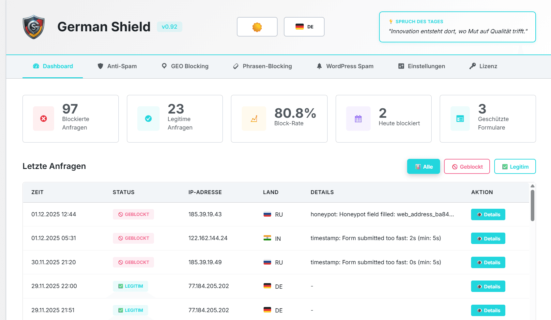This screenshot has width=551, height=320.
Task: Select the theme toggle sun icon
Action: (257, 27)
